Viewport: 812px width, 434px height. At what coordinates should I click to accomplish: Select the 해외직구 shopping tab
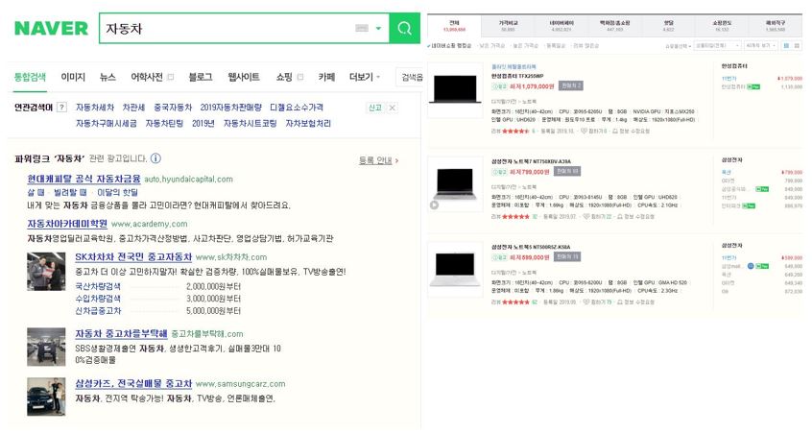pyautogui.click(x=776, y=26)
